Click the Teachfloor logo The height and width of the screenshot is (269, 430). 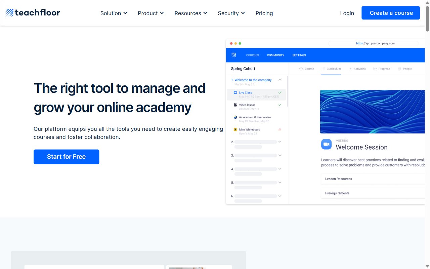pyautogui.click(x=33, y=13)
